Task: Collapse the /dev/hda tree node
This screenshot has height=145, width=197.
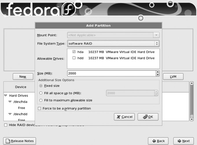Action: click(x=10, y=102)
